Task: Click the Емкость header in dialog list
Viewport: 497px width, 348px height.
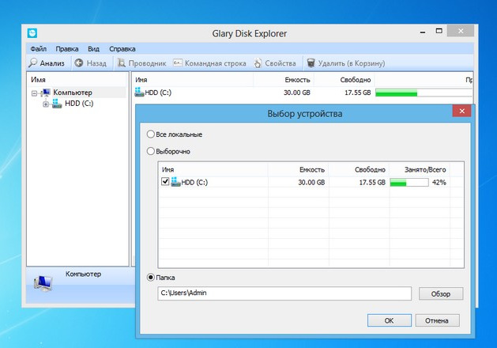Action: pos(312,170)
